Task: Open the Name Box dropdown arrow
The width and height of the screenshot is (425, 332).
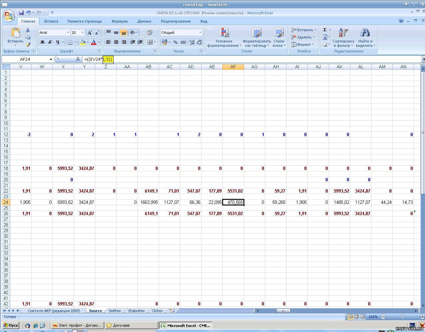Action: [51, 59]
